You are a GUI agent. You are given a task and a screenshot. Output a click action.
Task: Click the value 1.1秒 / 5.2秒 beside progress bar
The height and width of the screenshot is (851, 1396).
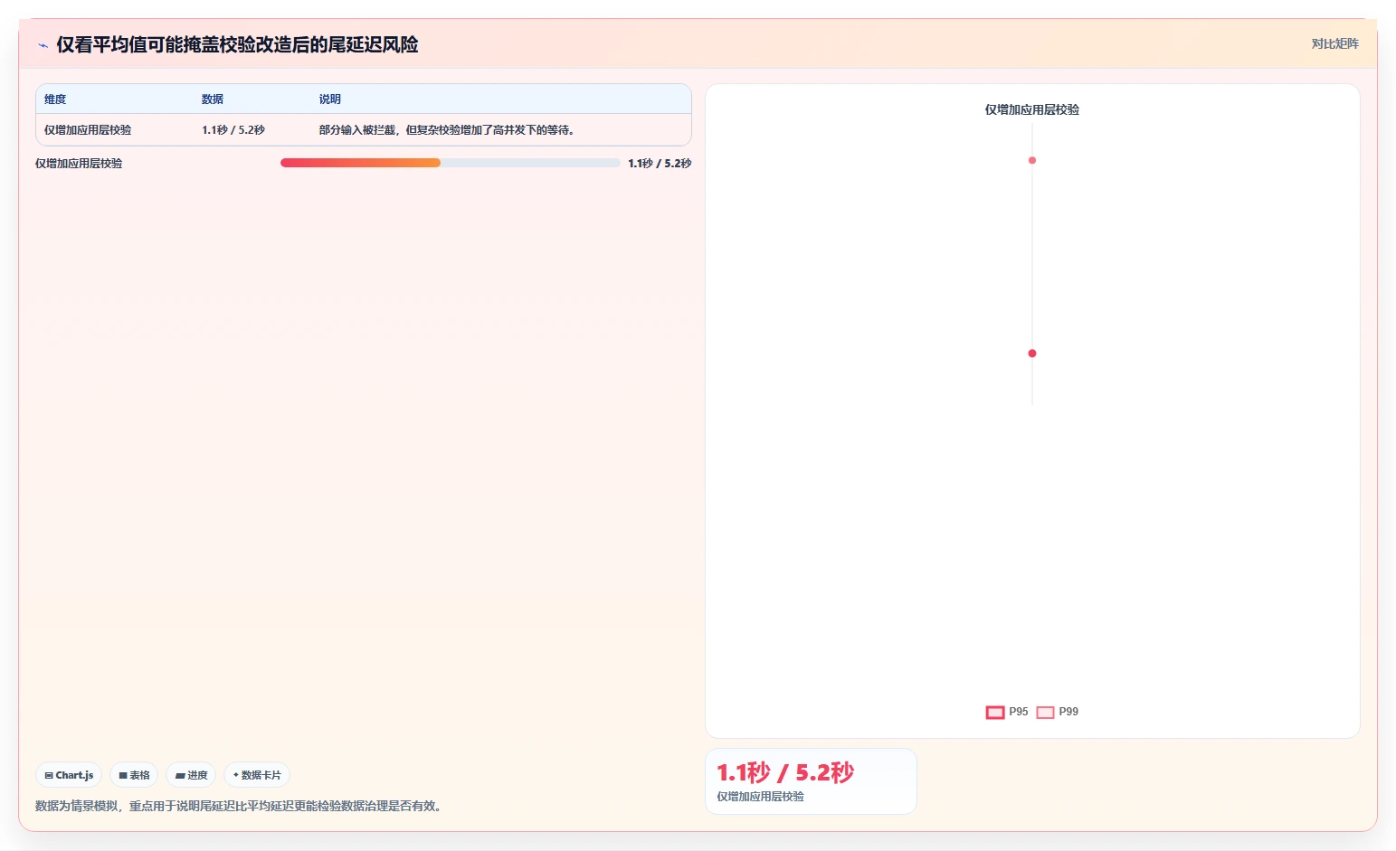coord(660,164)
